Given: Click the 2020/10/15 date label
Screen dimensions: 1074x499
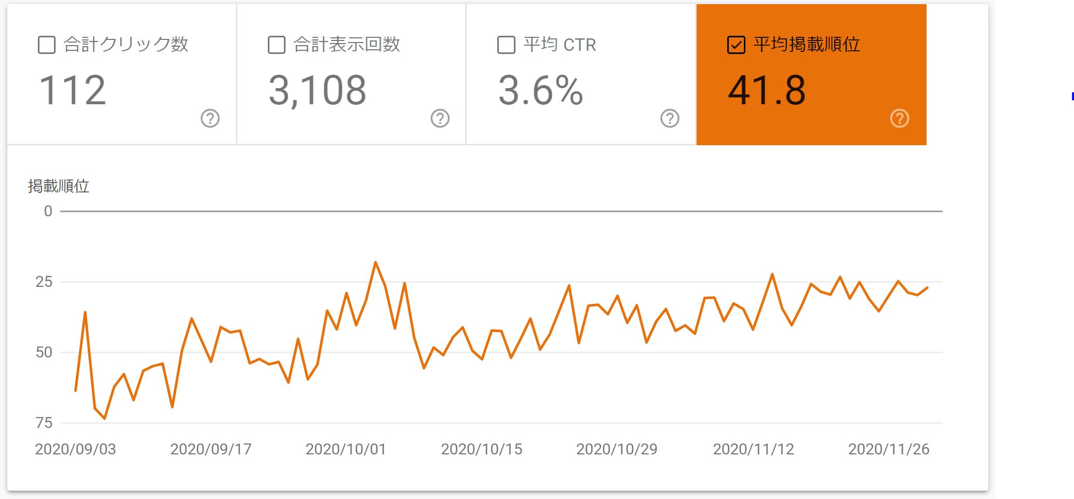Looking at the screenshot, I should [x=482, y=449].
